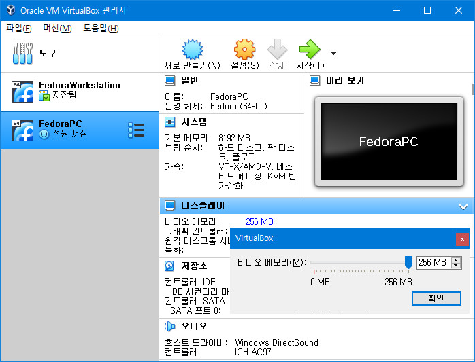Select the 도구 tools entry
The image size is (475, 362).
pos(80,54)
